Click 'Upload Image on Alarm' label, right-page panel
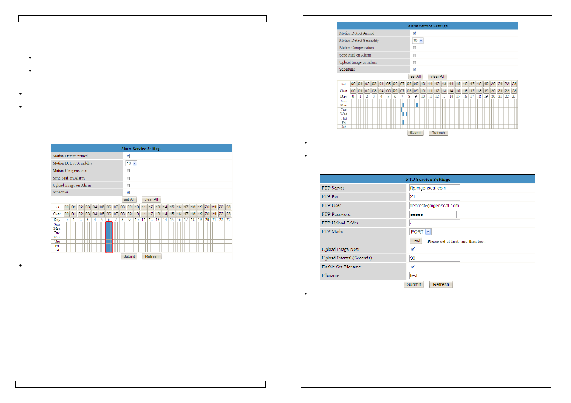This screenshot has width=571, height=403. point(358,63)
